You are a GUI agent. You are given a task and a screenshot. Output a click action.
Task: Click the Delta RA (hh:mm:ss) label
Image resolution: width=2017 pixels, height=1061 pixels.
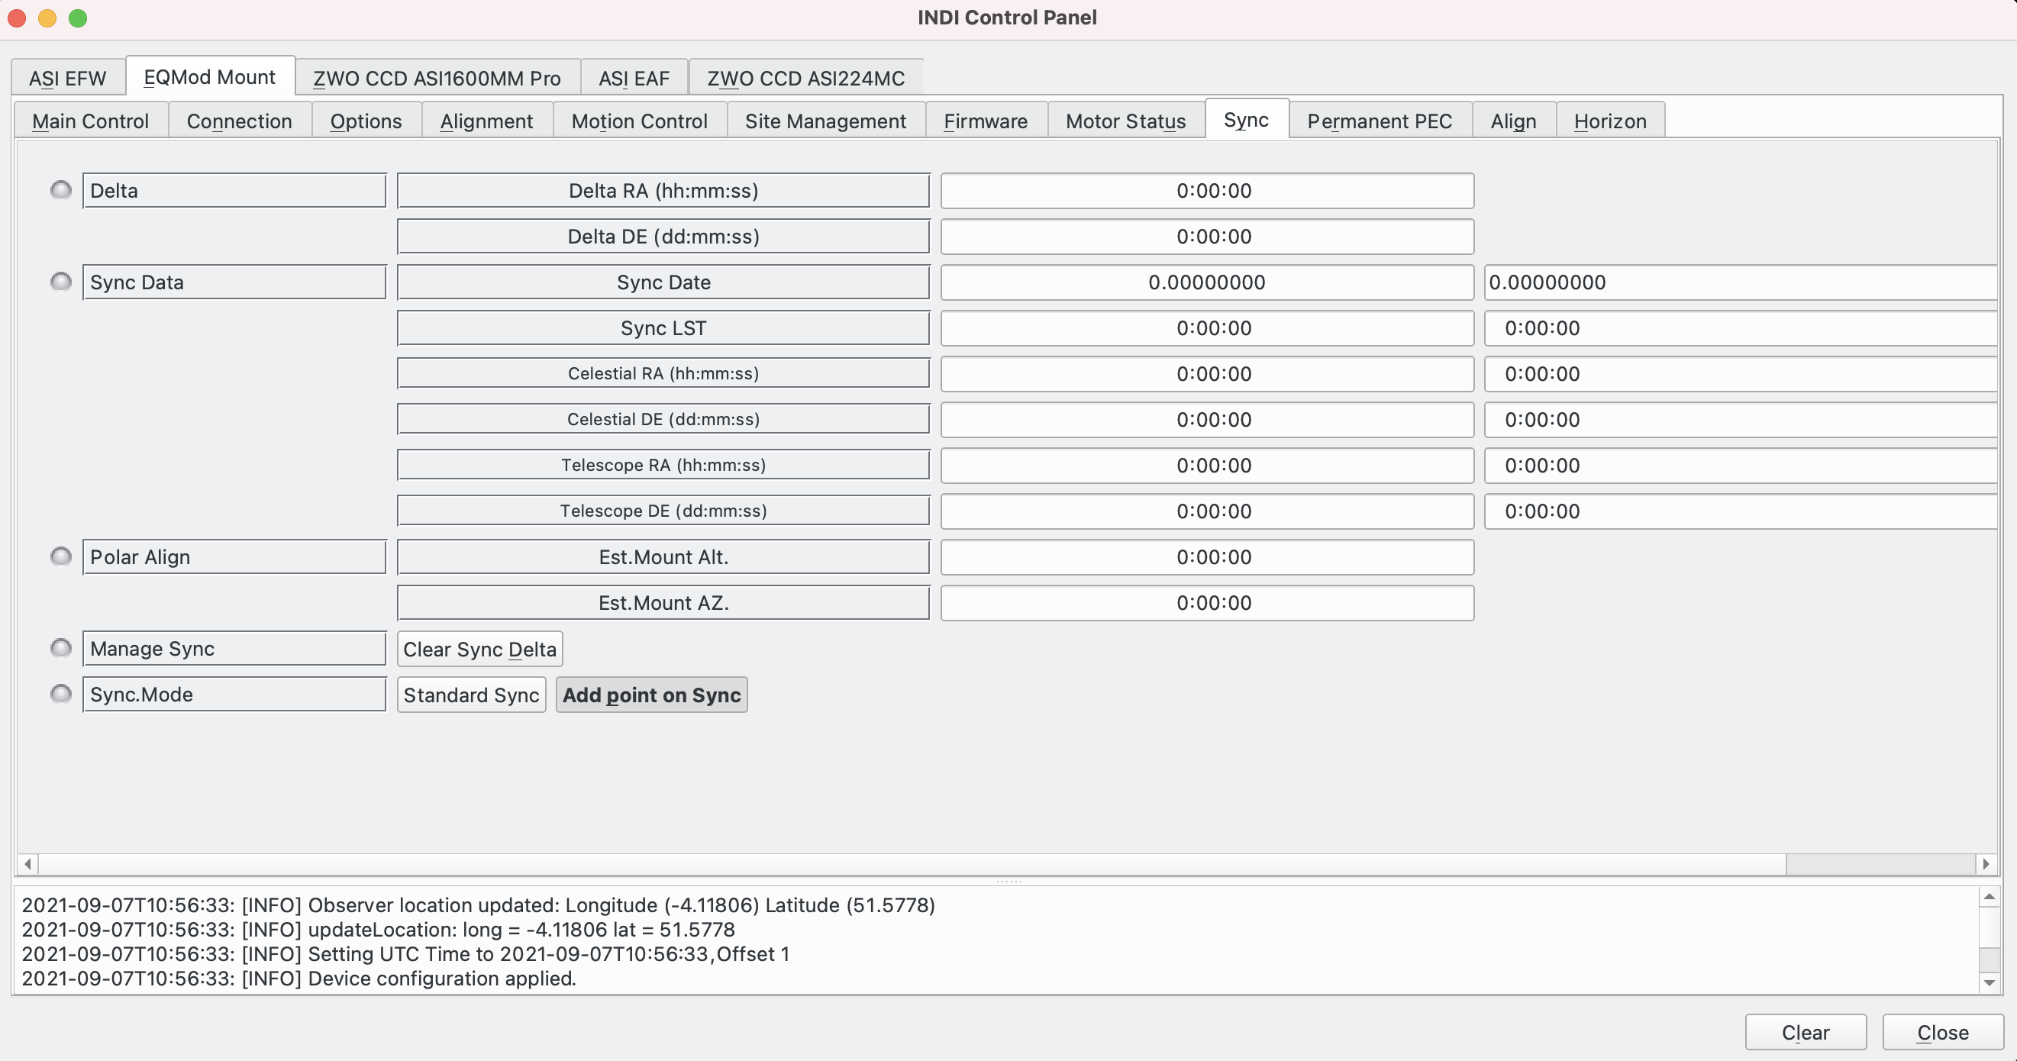click(x=663, y=190)
